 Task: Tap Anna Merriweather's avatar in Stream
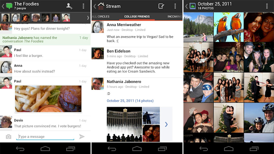[98, 27]
